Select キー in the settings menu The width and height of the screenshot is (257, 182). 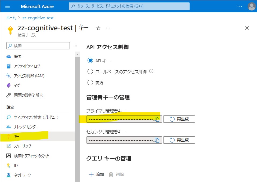[37, 136]
